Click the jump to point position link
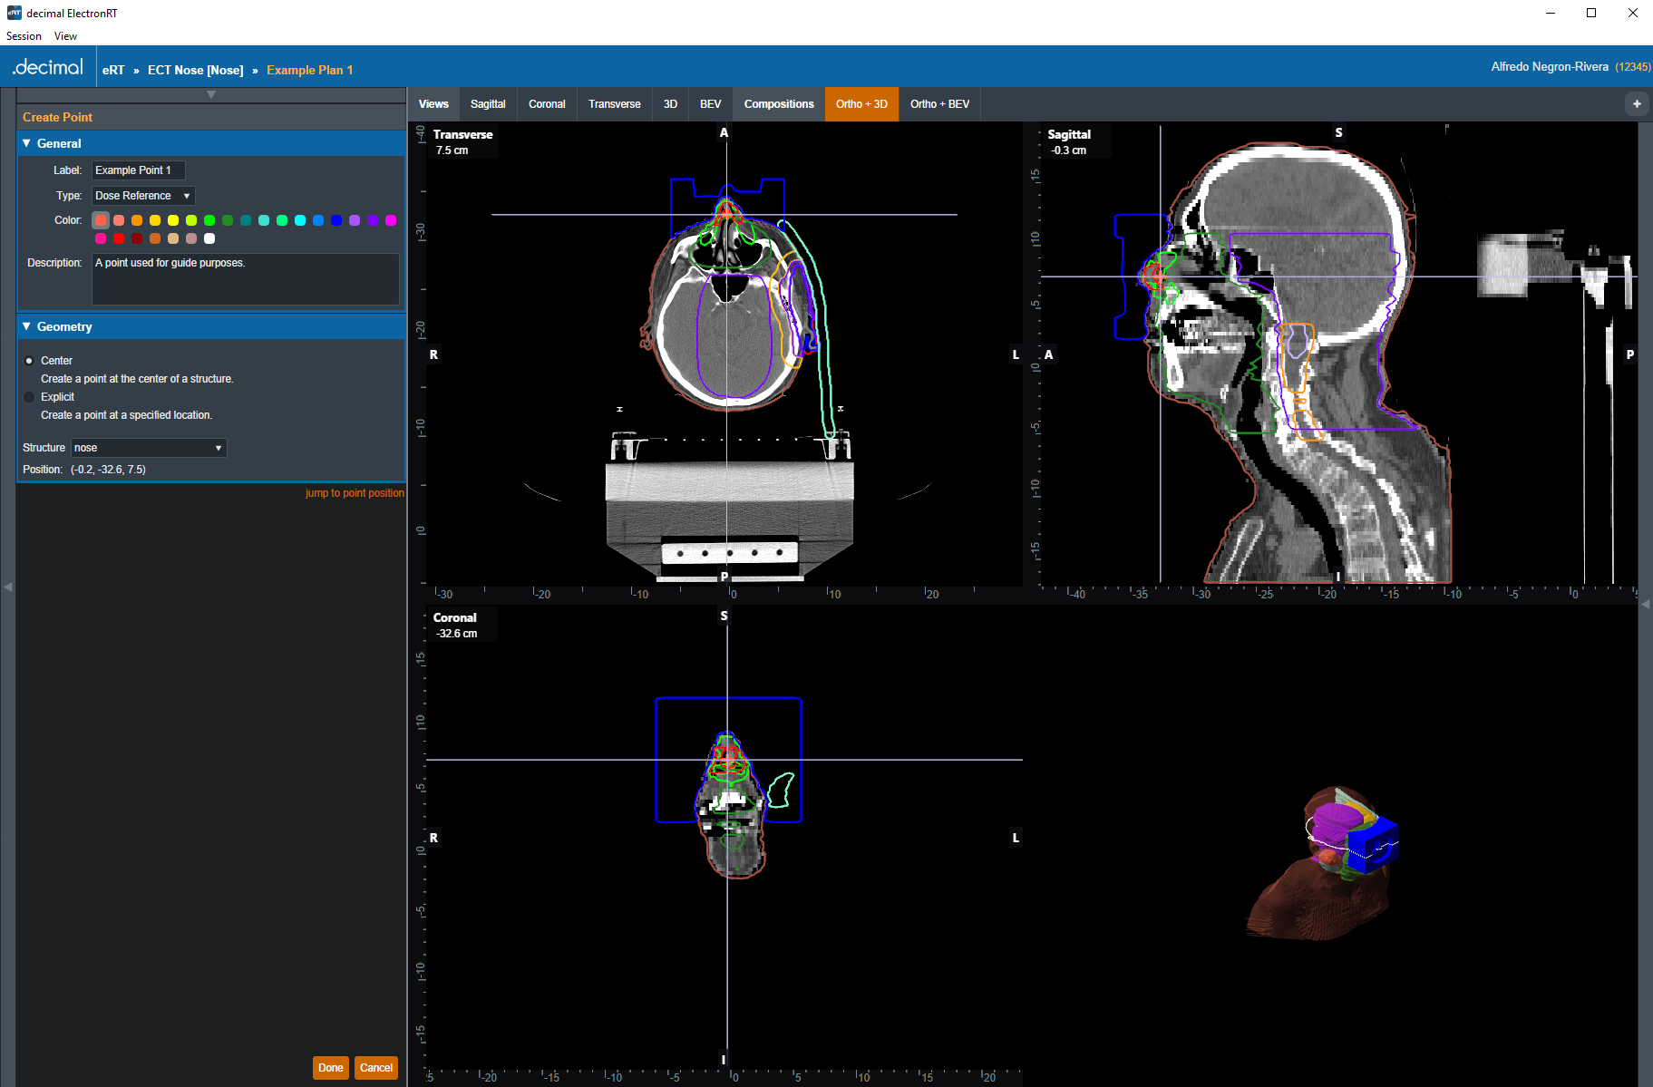Screen dimensions: 1653x1087 coord(354,493)
